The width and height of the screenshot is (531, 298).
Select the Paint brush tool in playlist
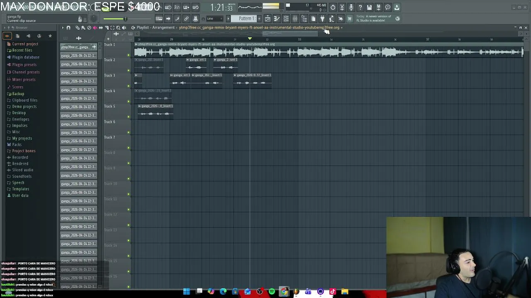tap(83, 28)
